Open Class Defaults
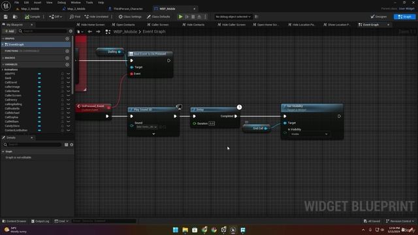 click(x=158, y=17)
